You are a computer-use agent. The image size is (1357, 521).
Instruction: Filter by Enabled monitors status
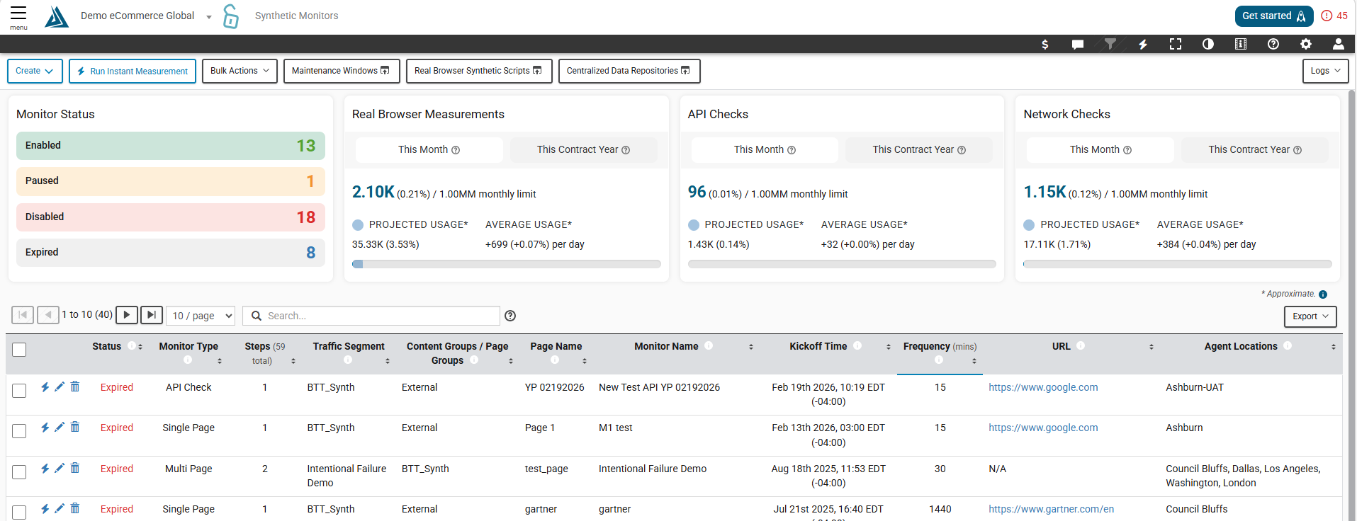coord(171,146)
